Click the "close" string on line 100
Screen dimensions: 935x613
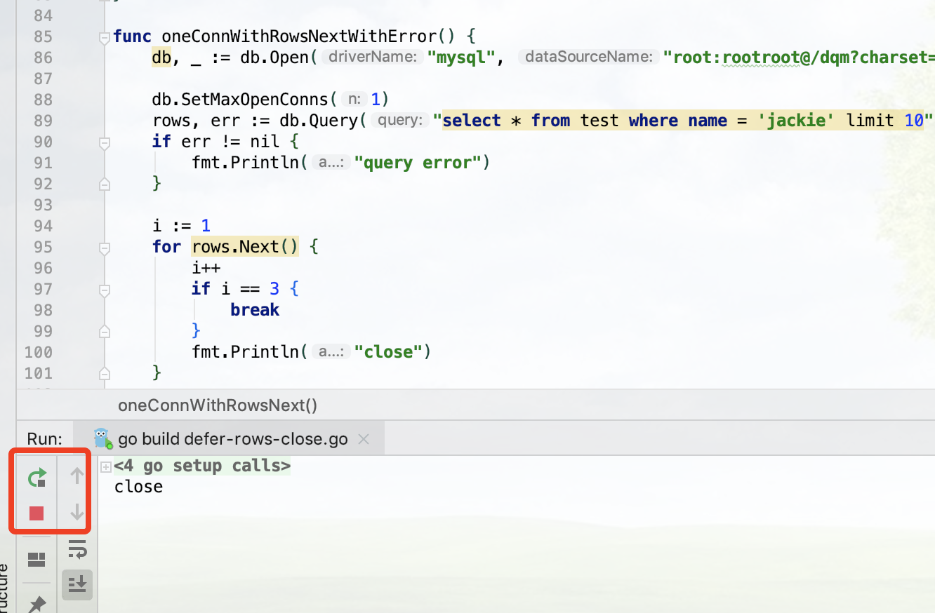coord(387,352)
